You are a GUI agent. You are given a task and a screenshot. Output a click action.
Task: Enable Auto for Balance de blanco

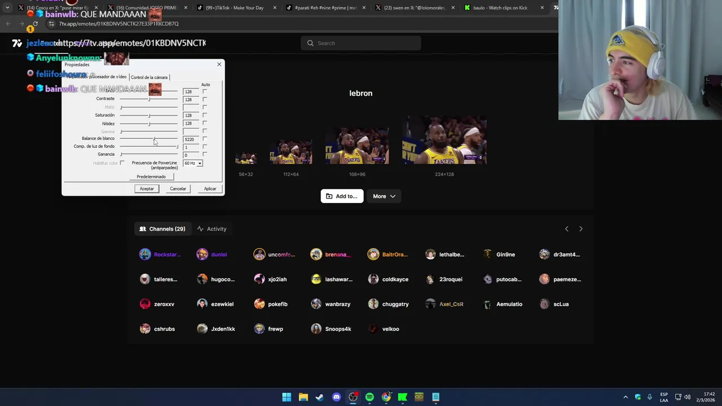coord(205,139)
